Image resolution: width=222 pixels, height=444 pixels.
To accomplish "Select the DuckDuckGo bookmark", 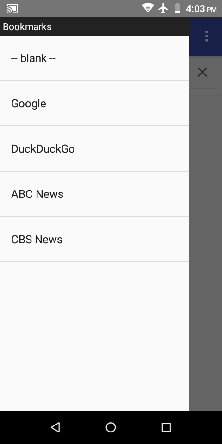I will [94, 148].
